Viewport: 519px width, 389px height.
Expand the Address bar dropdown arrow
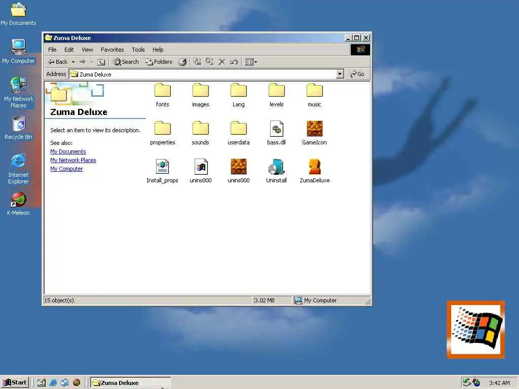(340, 74)
